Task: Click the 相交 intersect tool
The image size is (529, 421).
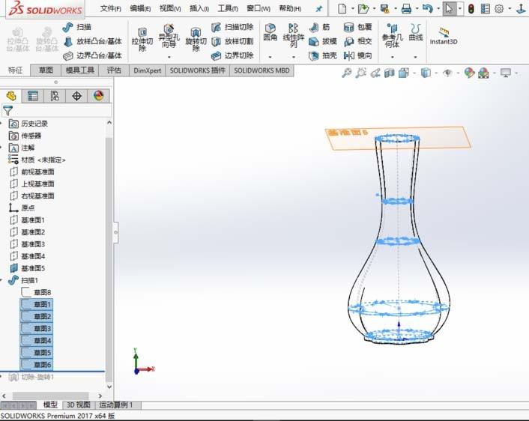Action: [357, 41]
